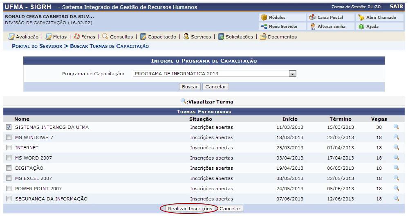
Task: View class details for SISTEMAS INTERNOS DA UFMA
Action: [396, 127]
